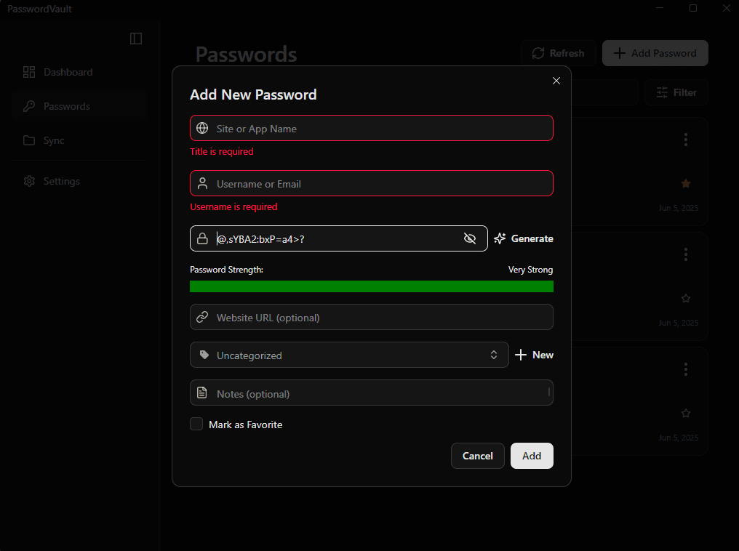
Task: Click the Cancel button
Action: 477,456
